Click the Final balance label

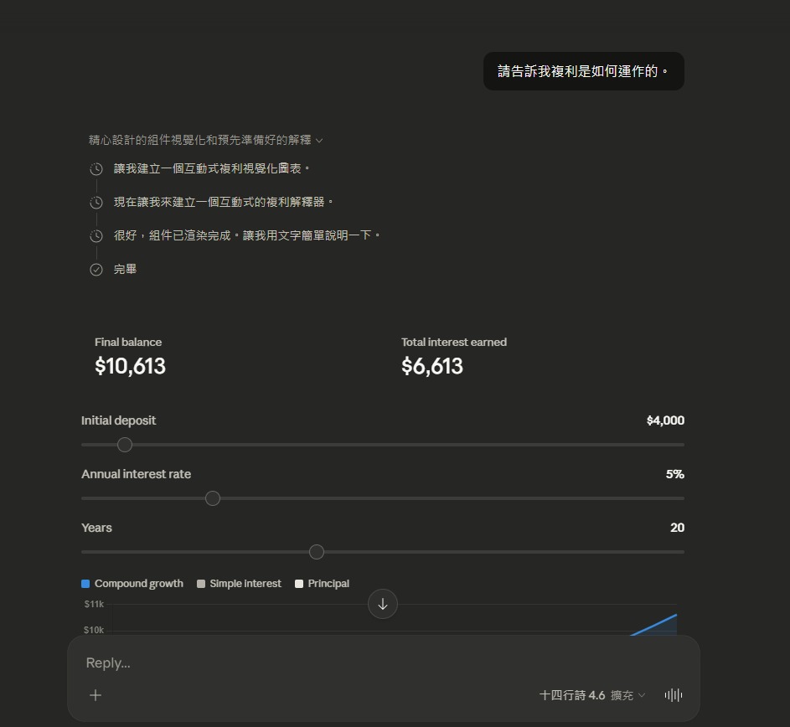click(x=128, y=342)
